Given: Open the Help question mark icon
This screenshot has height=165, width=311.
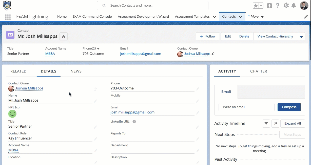Looking at the screenshot, I should tap(278, 6).
